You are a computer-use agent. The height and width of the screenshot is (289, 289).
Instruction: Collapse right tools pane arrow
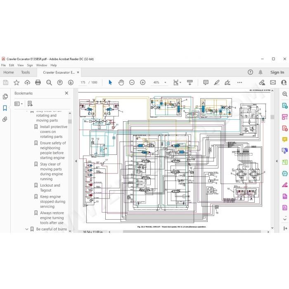[277, 161]
